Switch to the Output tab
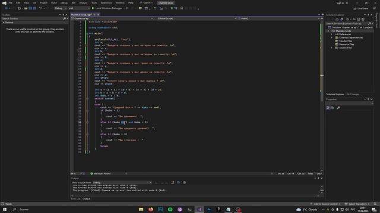 tap(87, 199)
